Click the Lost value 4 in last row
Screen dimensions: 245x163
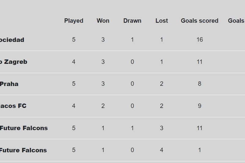coord(161,150)
